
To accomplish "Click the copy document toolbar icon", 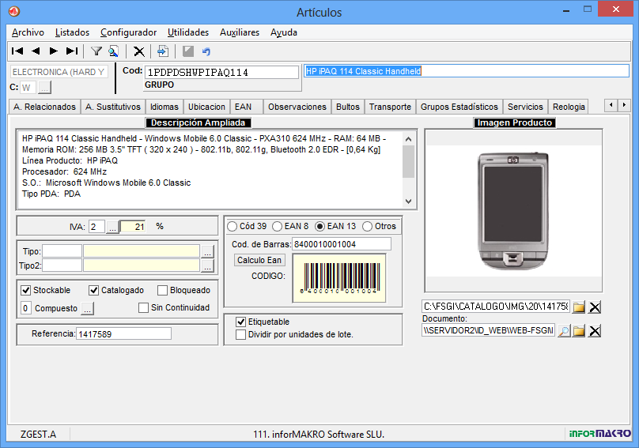I will click(163, 51).
